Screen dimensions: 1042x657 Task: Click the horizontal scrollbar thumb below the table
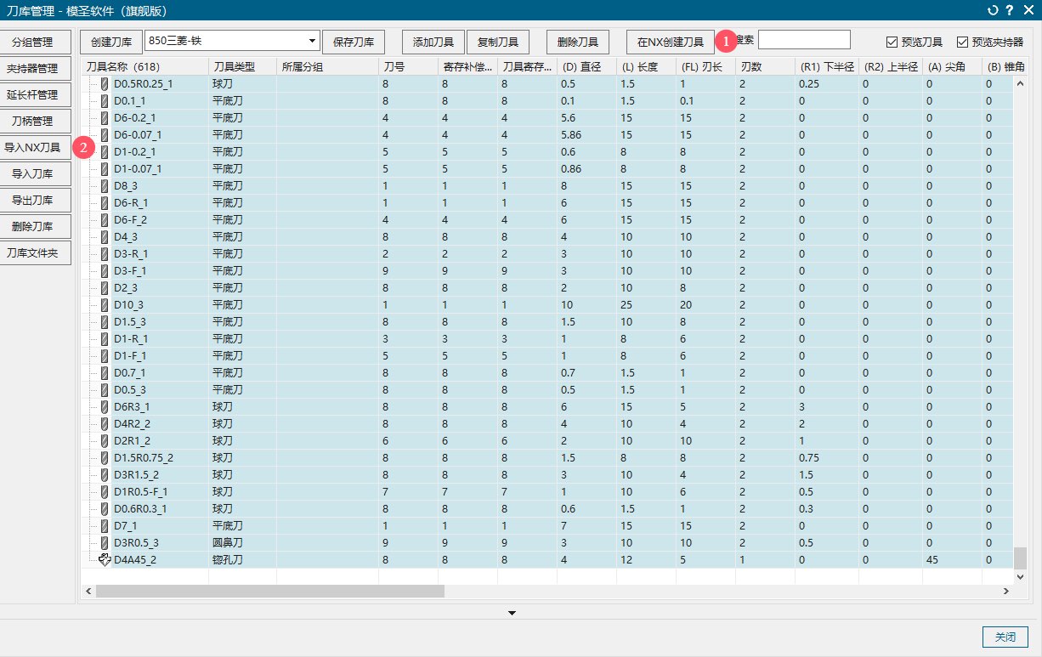pos(271,591)
